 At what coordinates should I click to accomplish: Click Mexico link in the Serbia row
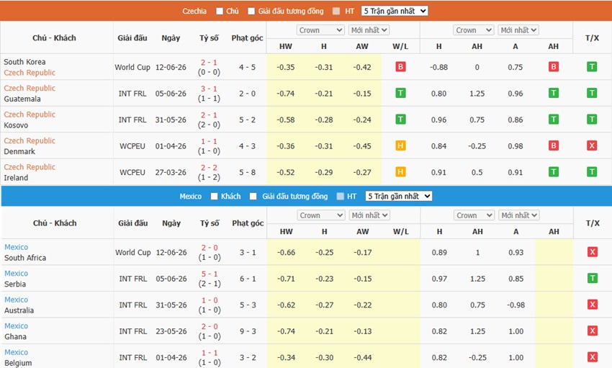(x=17, y=273)
